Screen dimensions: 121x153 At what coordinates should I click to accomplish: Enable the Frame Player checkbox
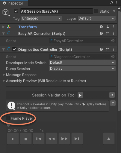point(8,118)
